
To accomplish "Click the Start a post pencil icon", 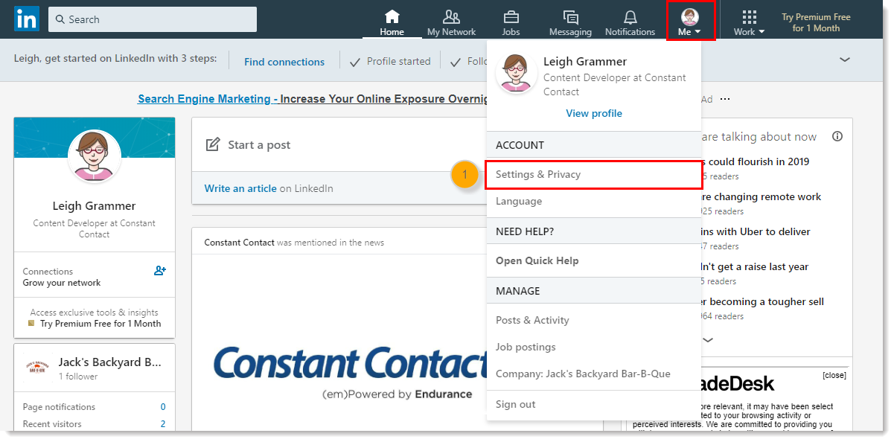I will (213, 145).
